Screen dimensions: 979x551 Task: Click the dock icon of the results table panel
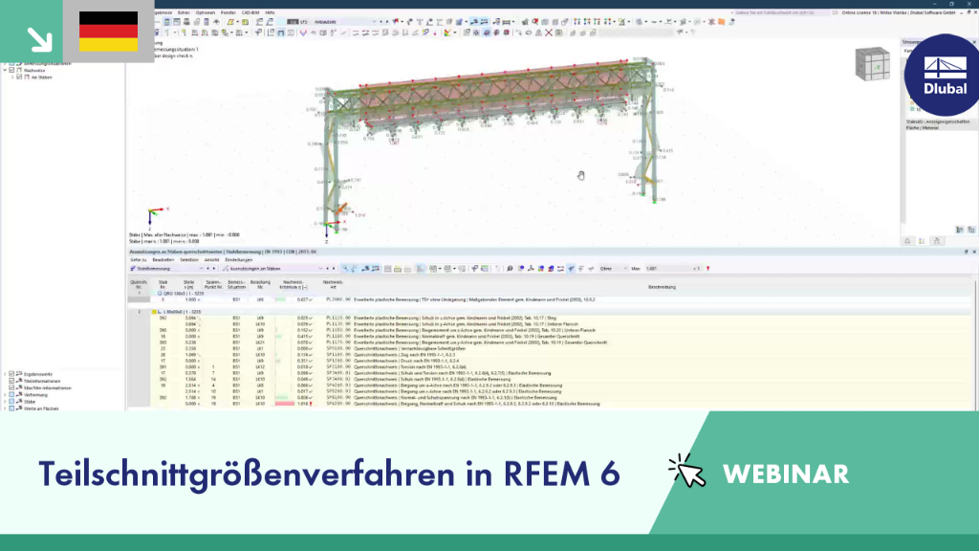tap(966, 252)
